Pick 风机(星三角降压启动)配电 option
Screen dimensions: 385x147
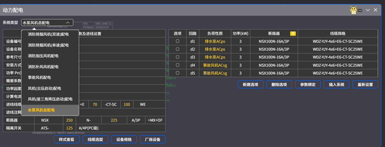click(50, 99)
